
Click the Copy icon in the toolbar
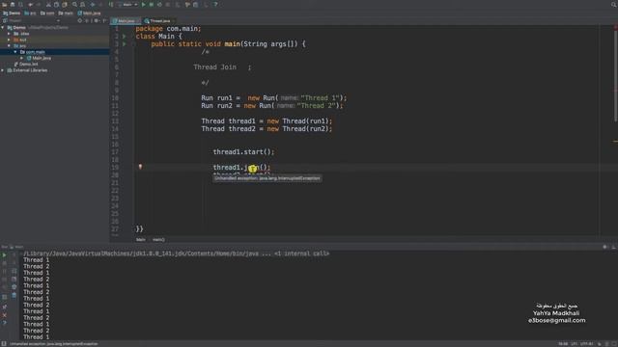(56, 4)
